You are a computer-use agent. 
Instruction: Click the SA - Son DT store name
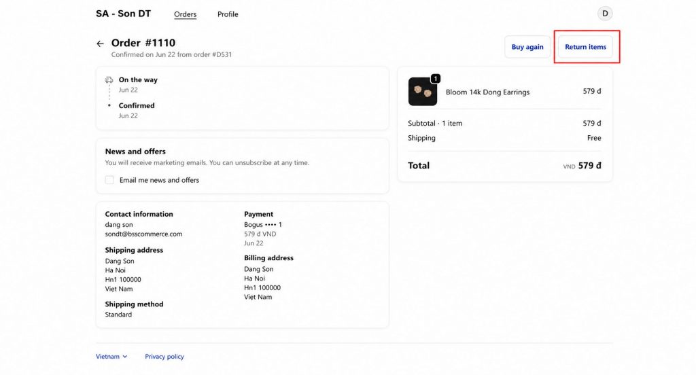(124, 14)
